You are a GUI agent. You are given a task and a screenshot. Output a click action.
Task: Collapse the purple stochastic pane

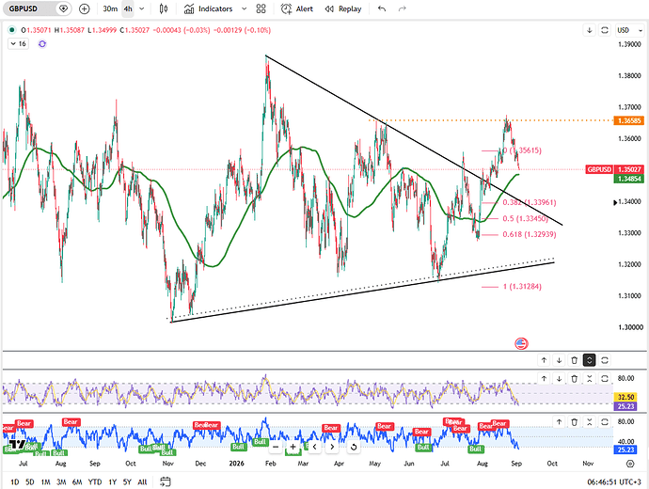(x=590, y=378)
